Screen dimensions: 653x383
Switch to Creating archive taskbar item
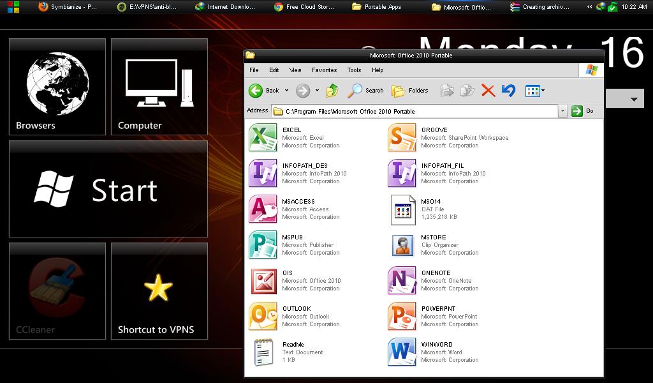point(539,6)
